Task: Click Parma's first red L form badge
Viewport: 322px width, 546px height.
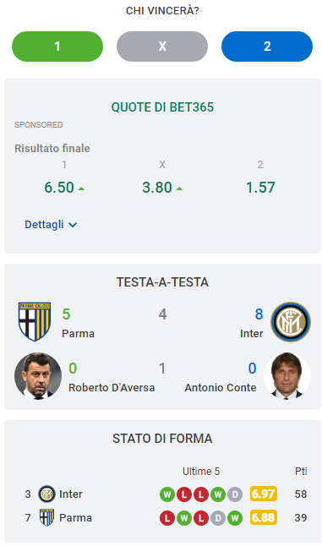Action: 167,518
